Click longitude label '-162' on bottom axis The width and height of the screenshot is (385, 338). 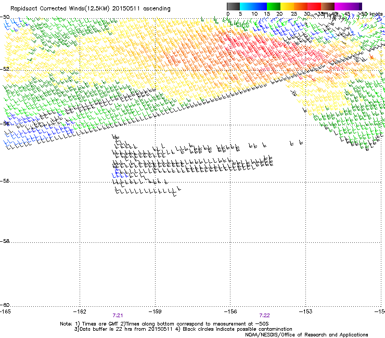[x=80, y=311]
